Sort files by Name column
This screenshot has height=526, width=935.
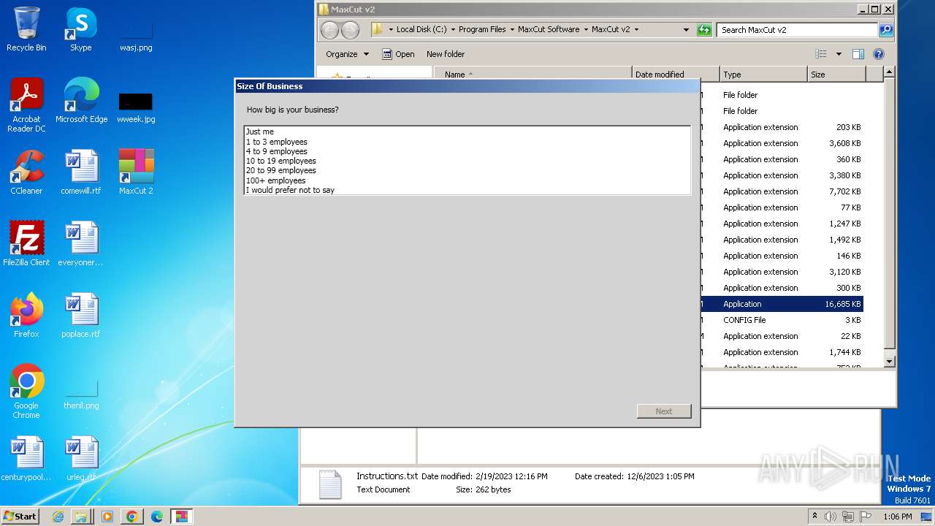[533, 74]
